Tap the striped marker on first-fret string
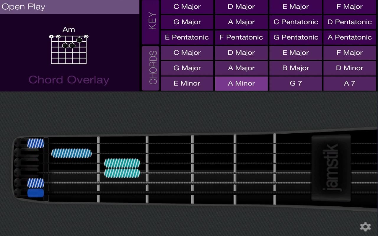Screen dimensions: 378x236 [x=71, y=153]
